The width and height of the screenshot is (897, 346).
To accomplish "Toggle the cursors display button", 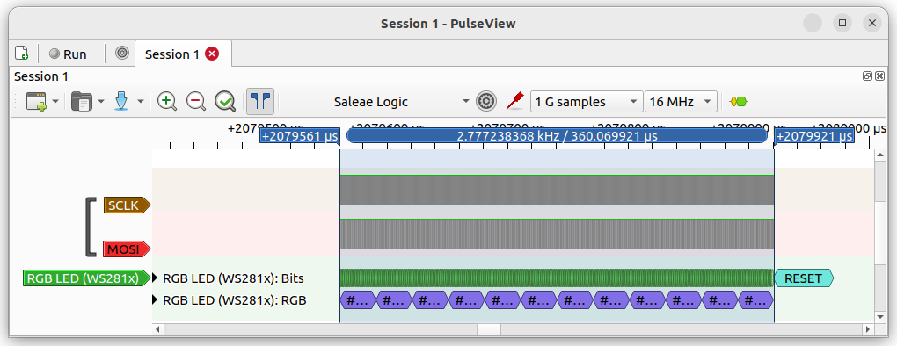I will (260, 102).
